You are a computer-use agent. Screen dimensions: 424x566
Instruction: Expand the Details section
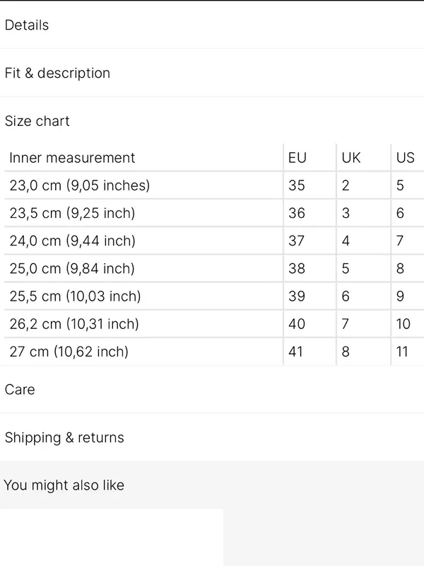(212, 25)
